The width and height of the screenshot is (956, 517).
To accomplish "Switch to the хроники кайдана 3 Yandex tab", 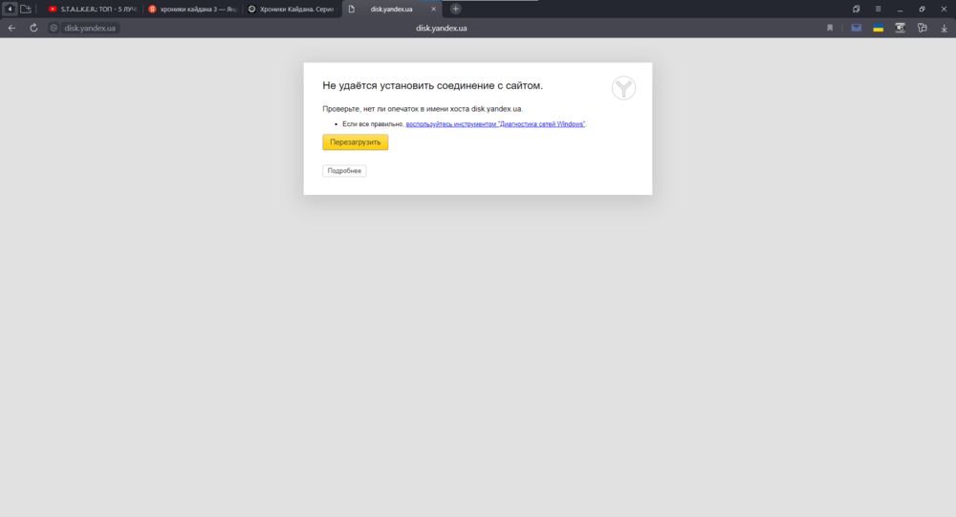I will click(193, 10).
